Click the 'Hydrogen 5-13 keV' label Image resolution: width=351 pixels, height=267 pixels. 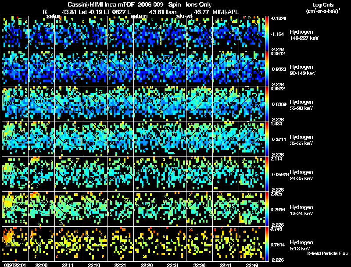pyautogui.click(x=301, y=246)
